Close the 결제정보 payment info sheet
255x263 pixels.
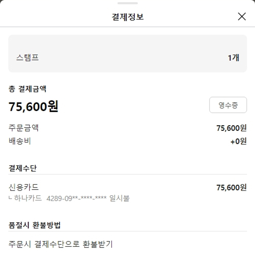point(242,16)
